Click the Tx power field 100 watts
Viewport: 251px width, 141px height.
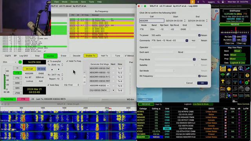(x=173, y=35)
